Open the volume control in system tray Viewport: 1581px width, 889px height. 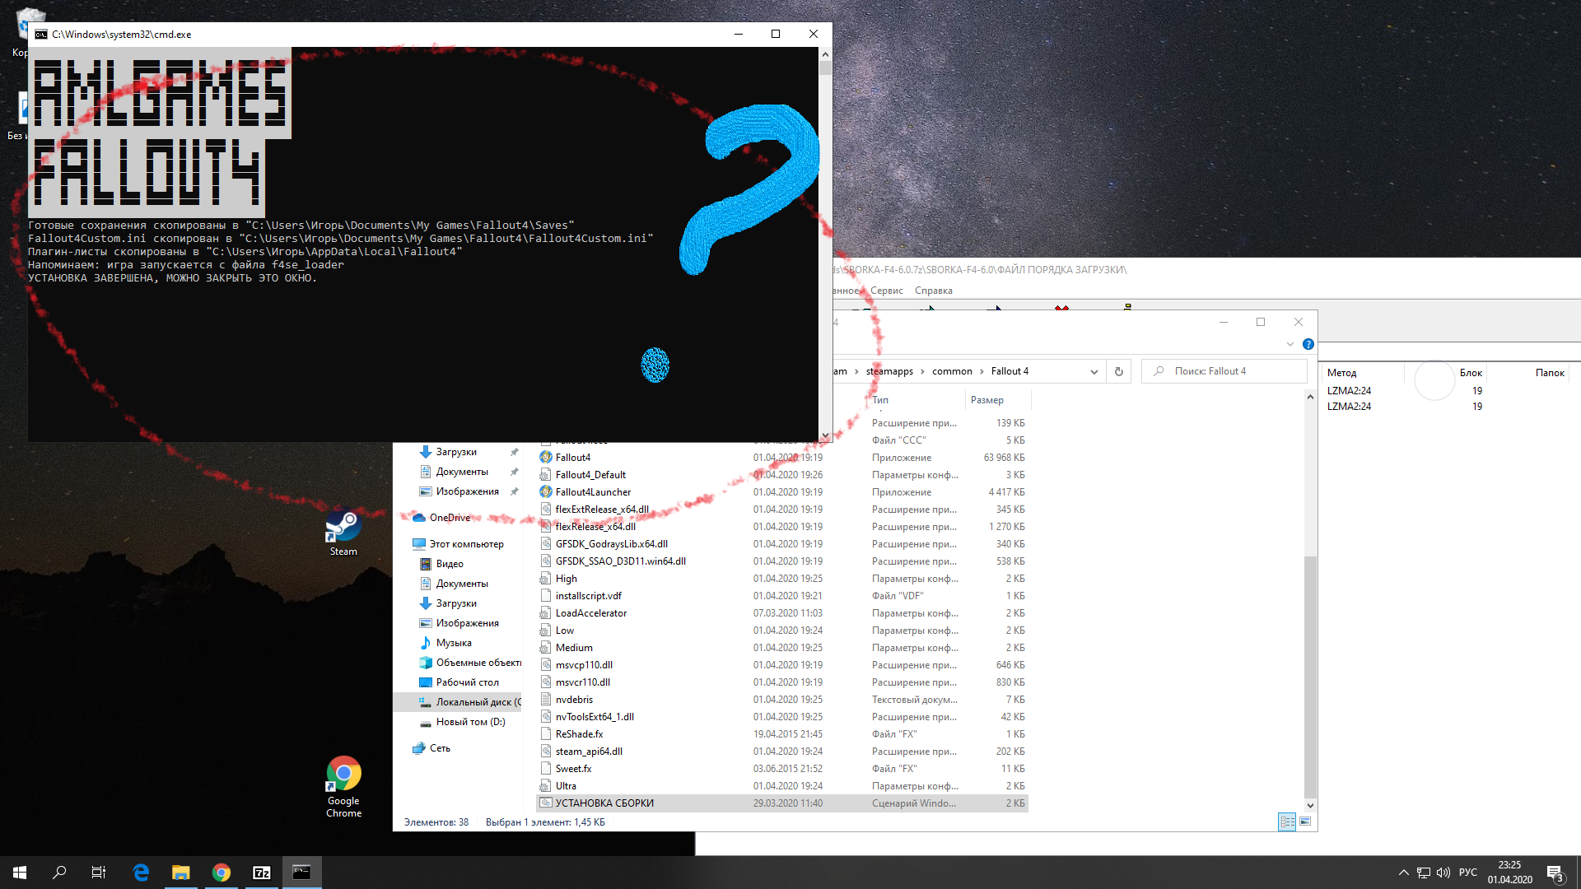tap(1443, 873)
